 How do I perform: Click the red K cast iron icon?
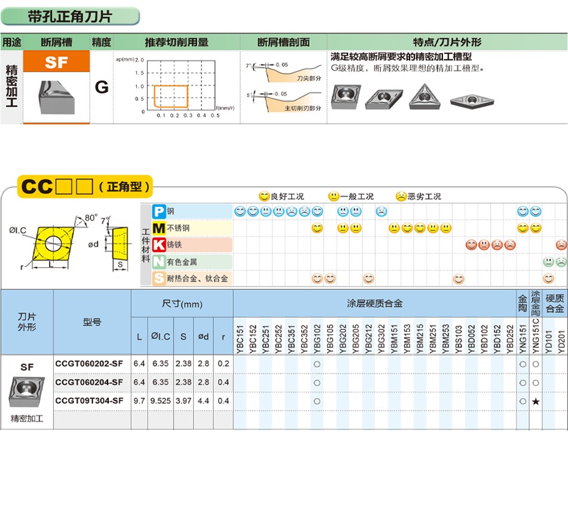point(158,245)
